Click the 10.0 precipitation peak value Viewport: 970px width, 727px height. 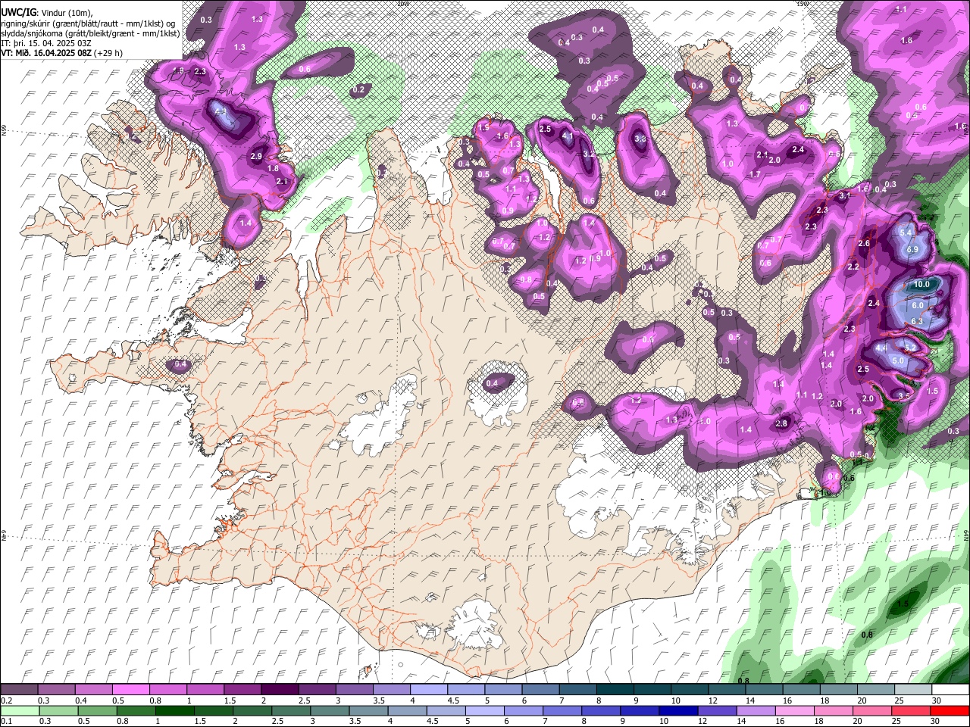tap(921, 285)
